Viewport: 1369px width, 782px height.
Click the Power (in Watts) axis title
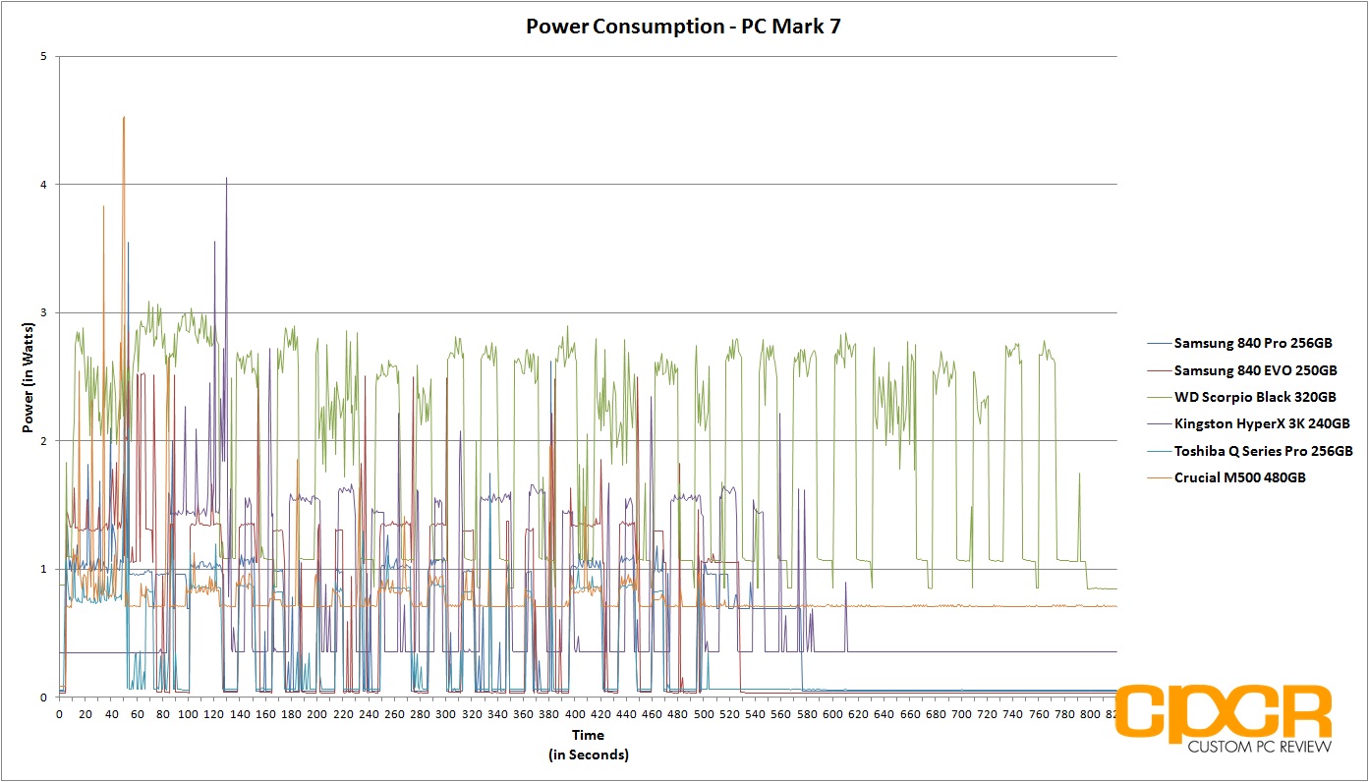[28, 377]
